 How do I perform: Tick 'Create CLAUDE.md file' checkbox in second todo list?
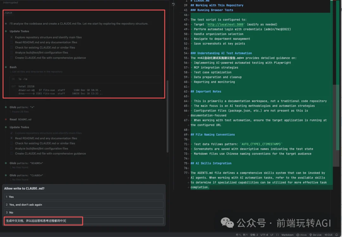[x=12, y=154]
